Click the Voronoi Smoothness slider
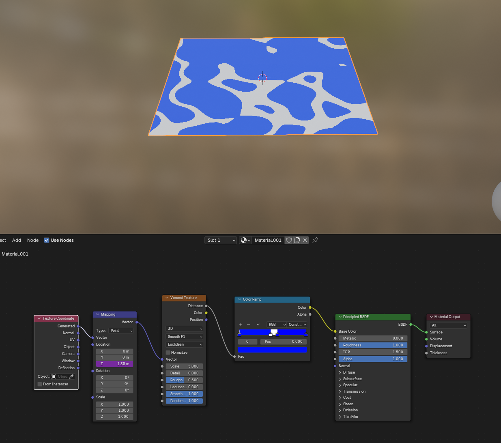Image resolution: width=501 pixels, height=443 pixels. coord(184,394)
